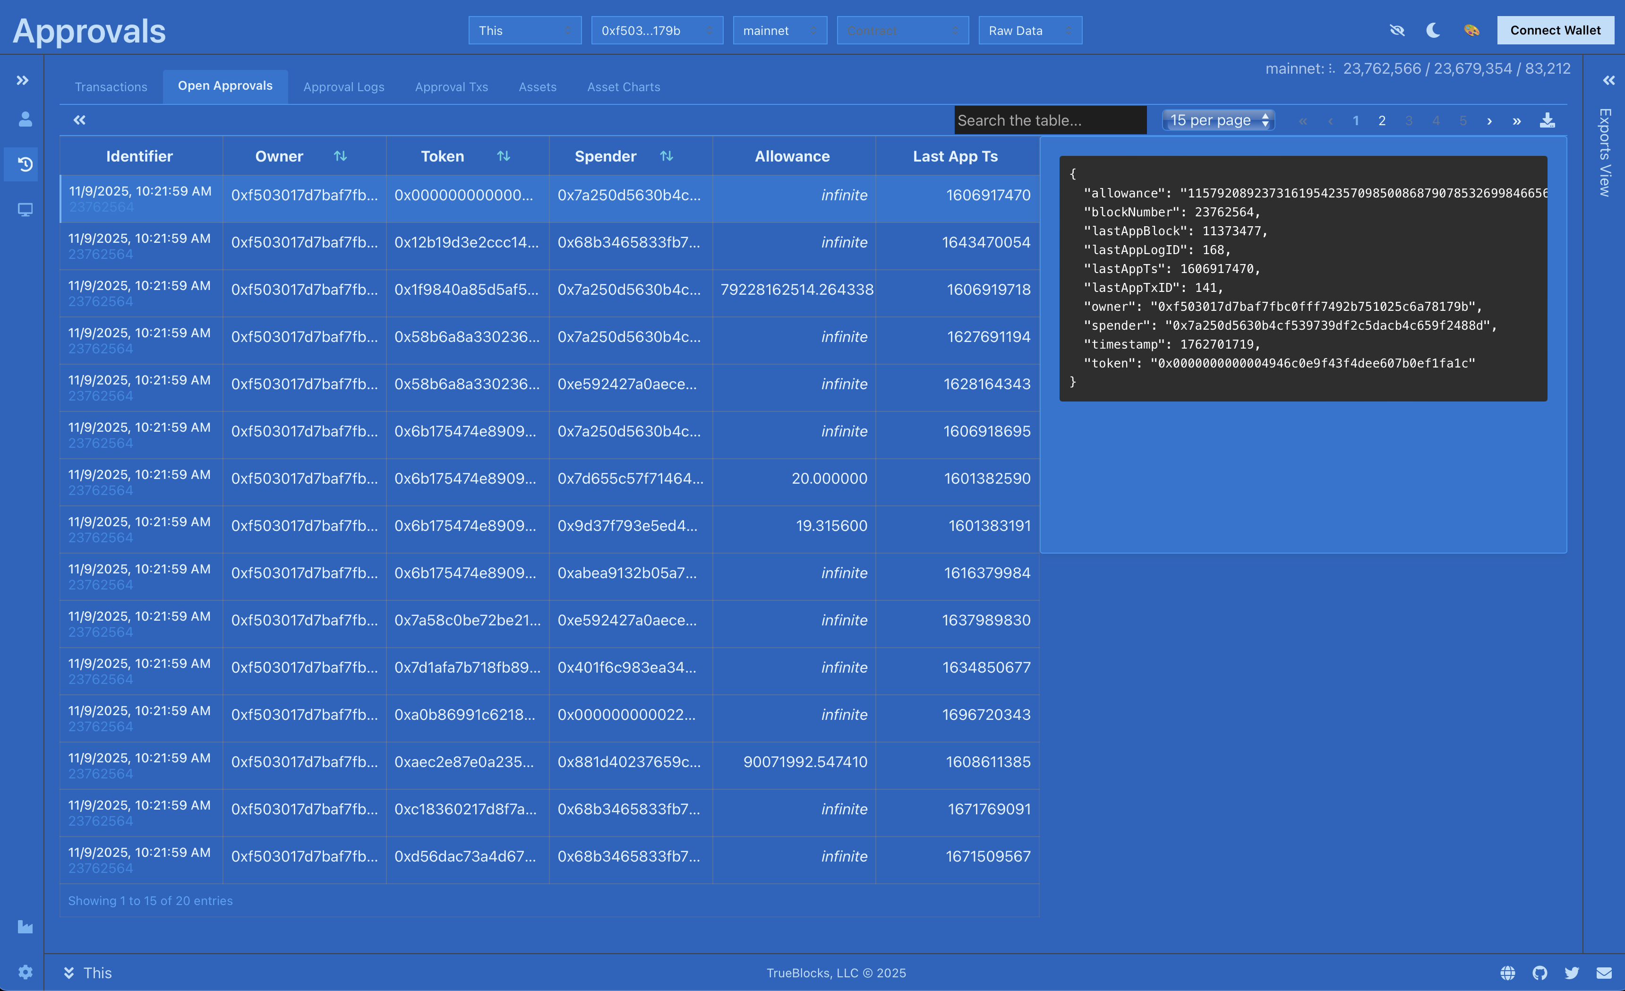This screenshot has height=991, width=1625.
Task: Click the mainnet block count status
Action: pos(1418,68)
